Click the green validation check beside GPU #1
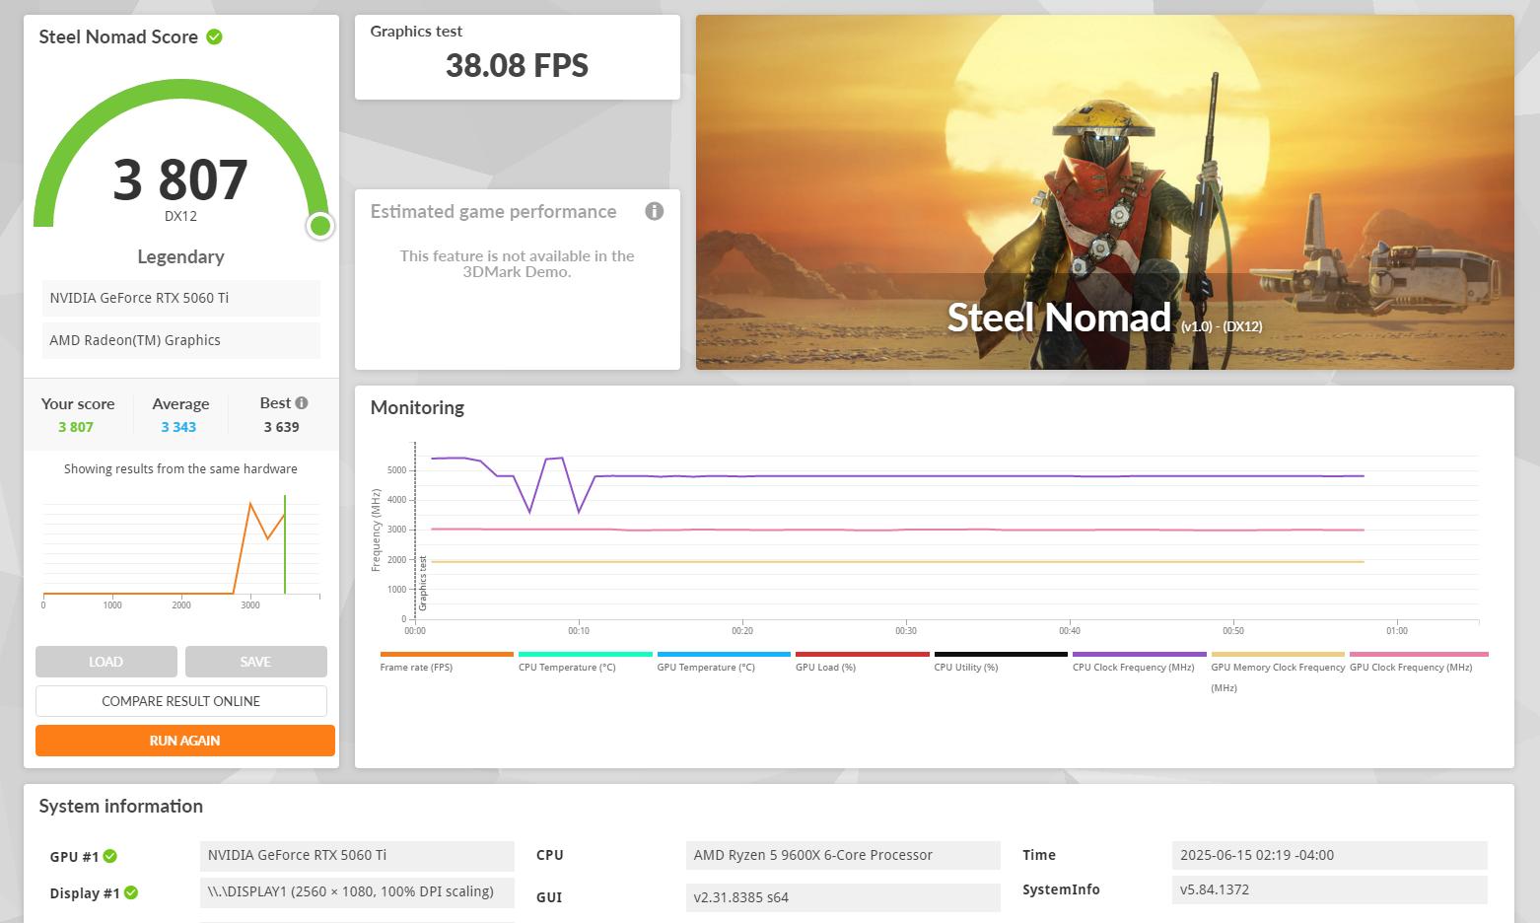The height and width of the screenshot is (923, 1540). tap(110, 856)
